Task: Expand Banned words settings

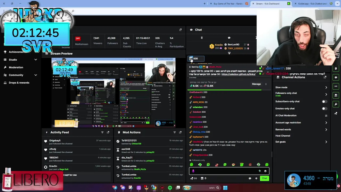Action: 326,130
